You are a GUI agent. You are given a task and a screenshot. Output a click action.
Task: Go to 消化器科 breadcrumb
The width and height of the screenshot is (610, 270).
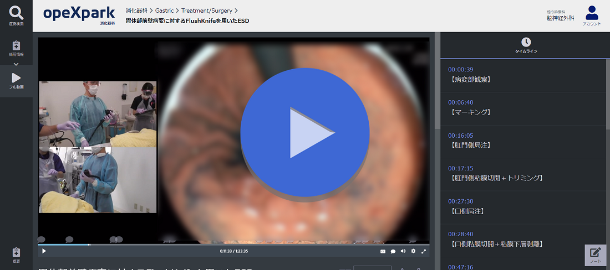(136, 11)
